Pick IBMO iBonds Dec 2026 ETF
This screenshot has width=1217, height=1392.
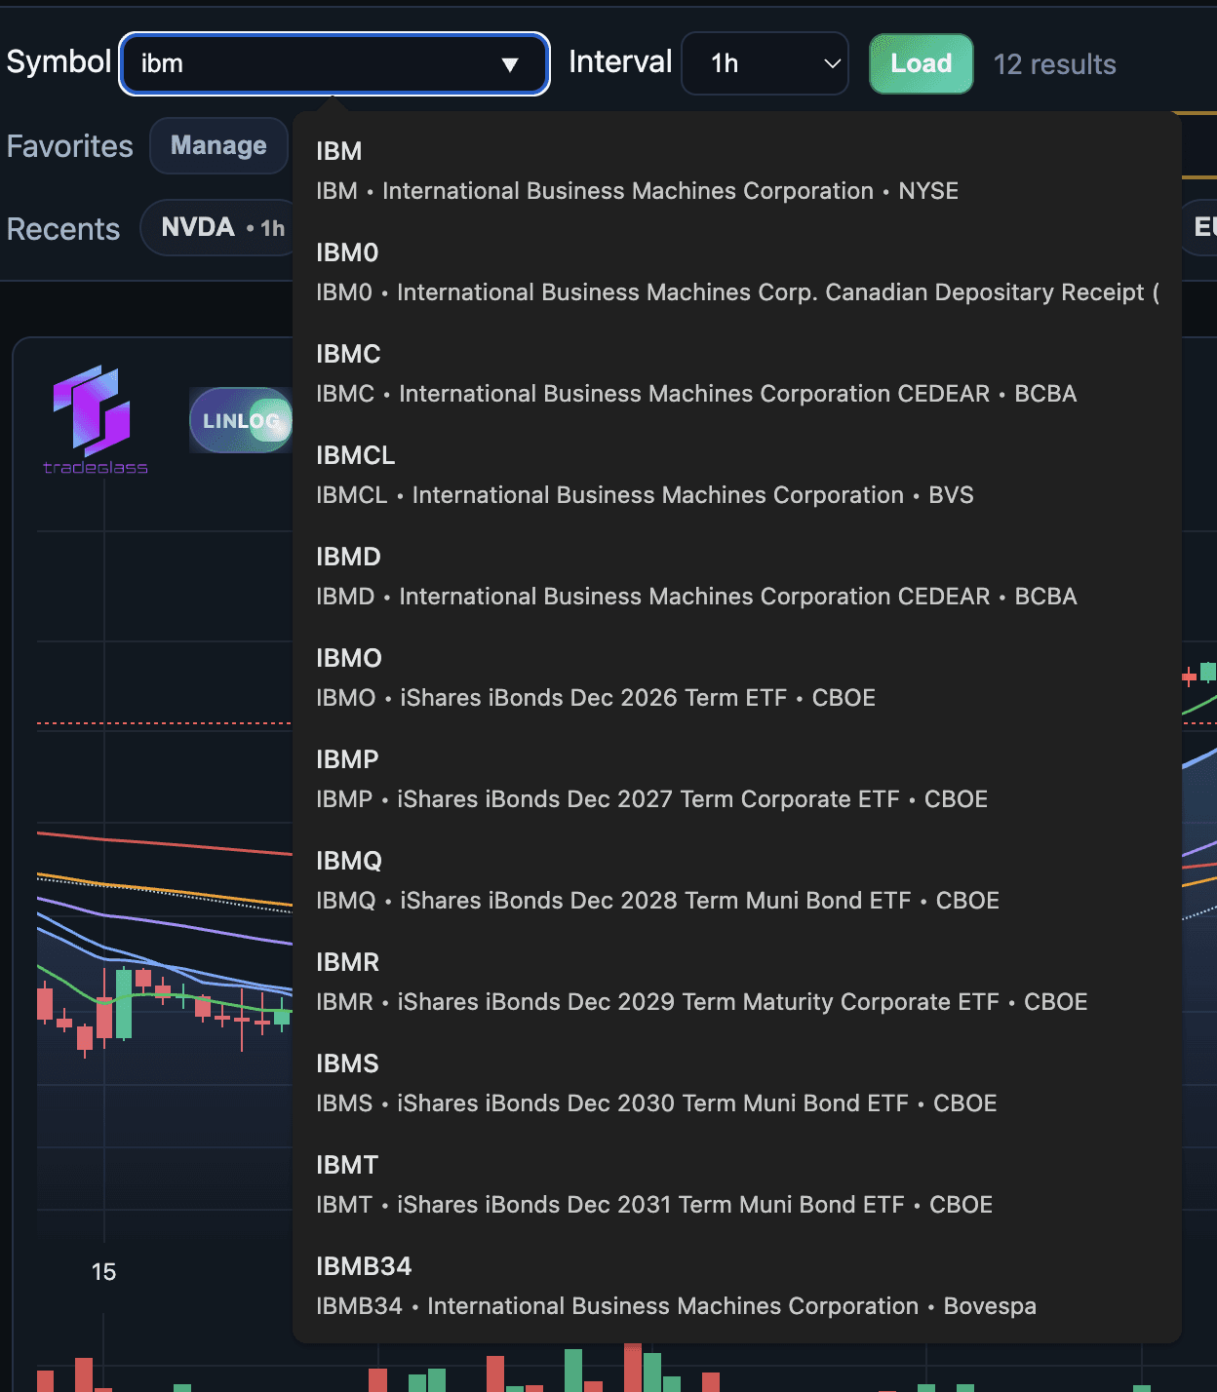(737, 677)
